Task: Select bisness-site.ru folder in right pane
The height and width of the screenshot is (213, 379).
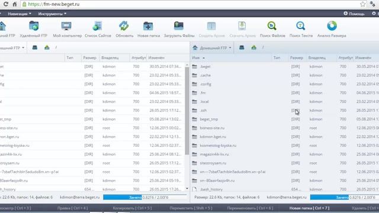Action: (x=212, y=128)
